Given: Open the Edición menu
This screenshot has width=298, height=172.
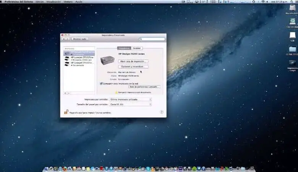Looking at the screenshot, I should 39,2.
